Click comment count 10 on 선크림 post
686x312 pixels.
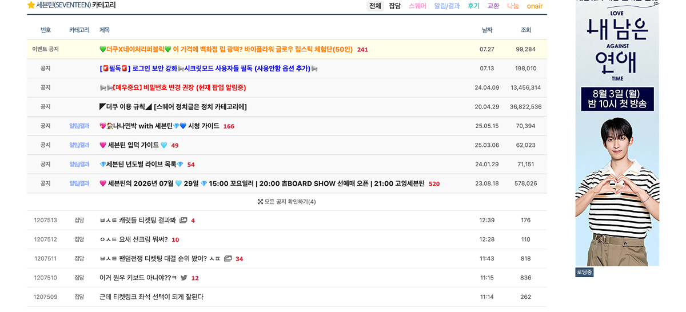pyautogui.click(x=176, y=240)
